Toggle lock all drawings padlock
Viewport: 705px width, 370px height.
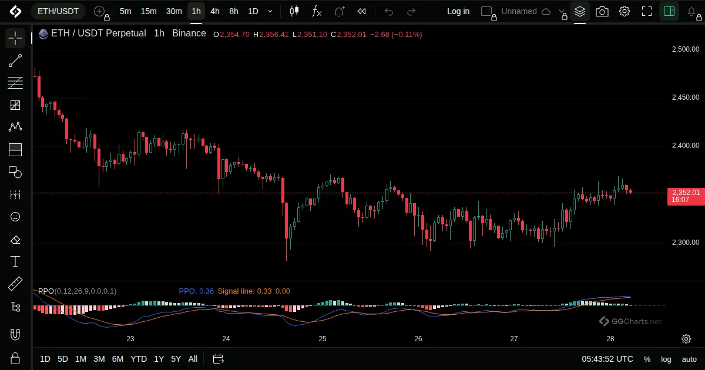click(15, 358)
